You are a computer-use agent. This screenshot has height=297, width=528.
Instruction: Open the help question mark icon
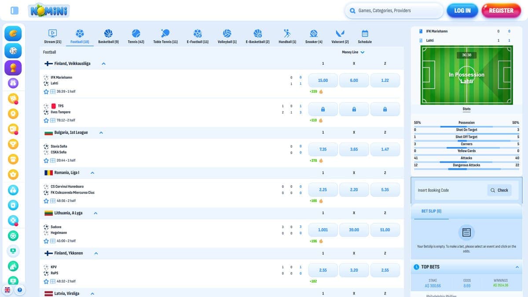[x=20, y=290]
